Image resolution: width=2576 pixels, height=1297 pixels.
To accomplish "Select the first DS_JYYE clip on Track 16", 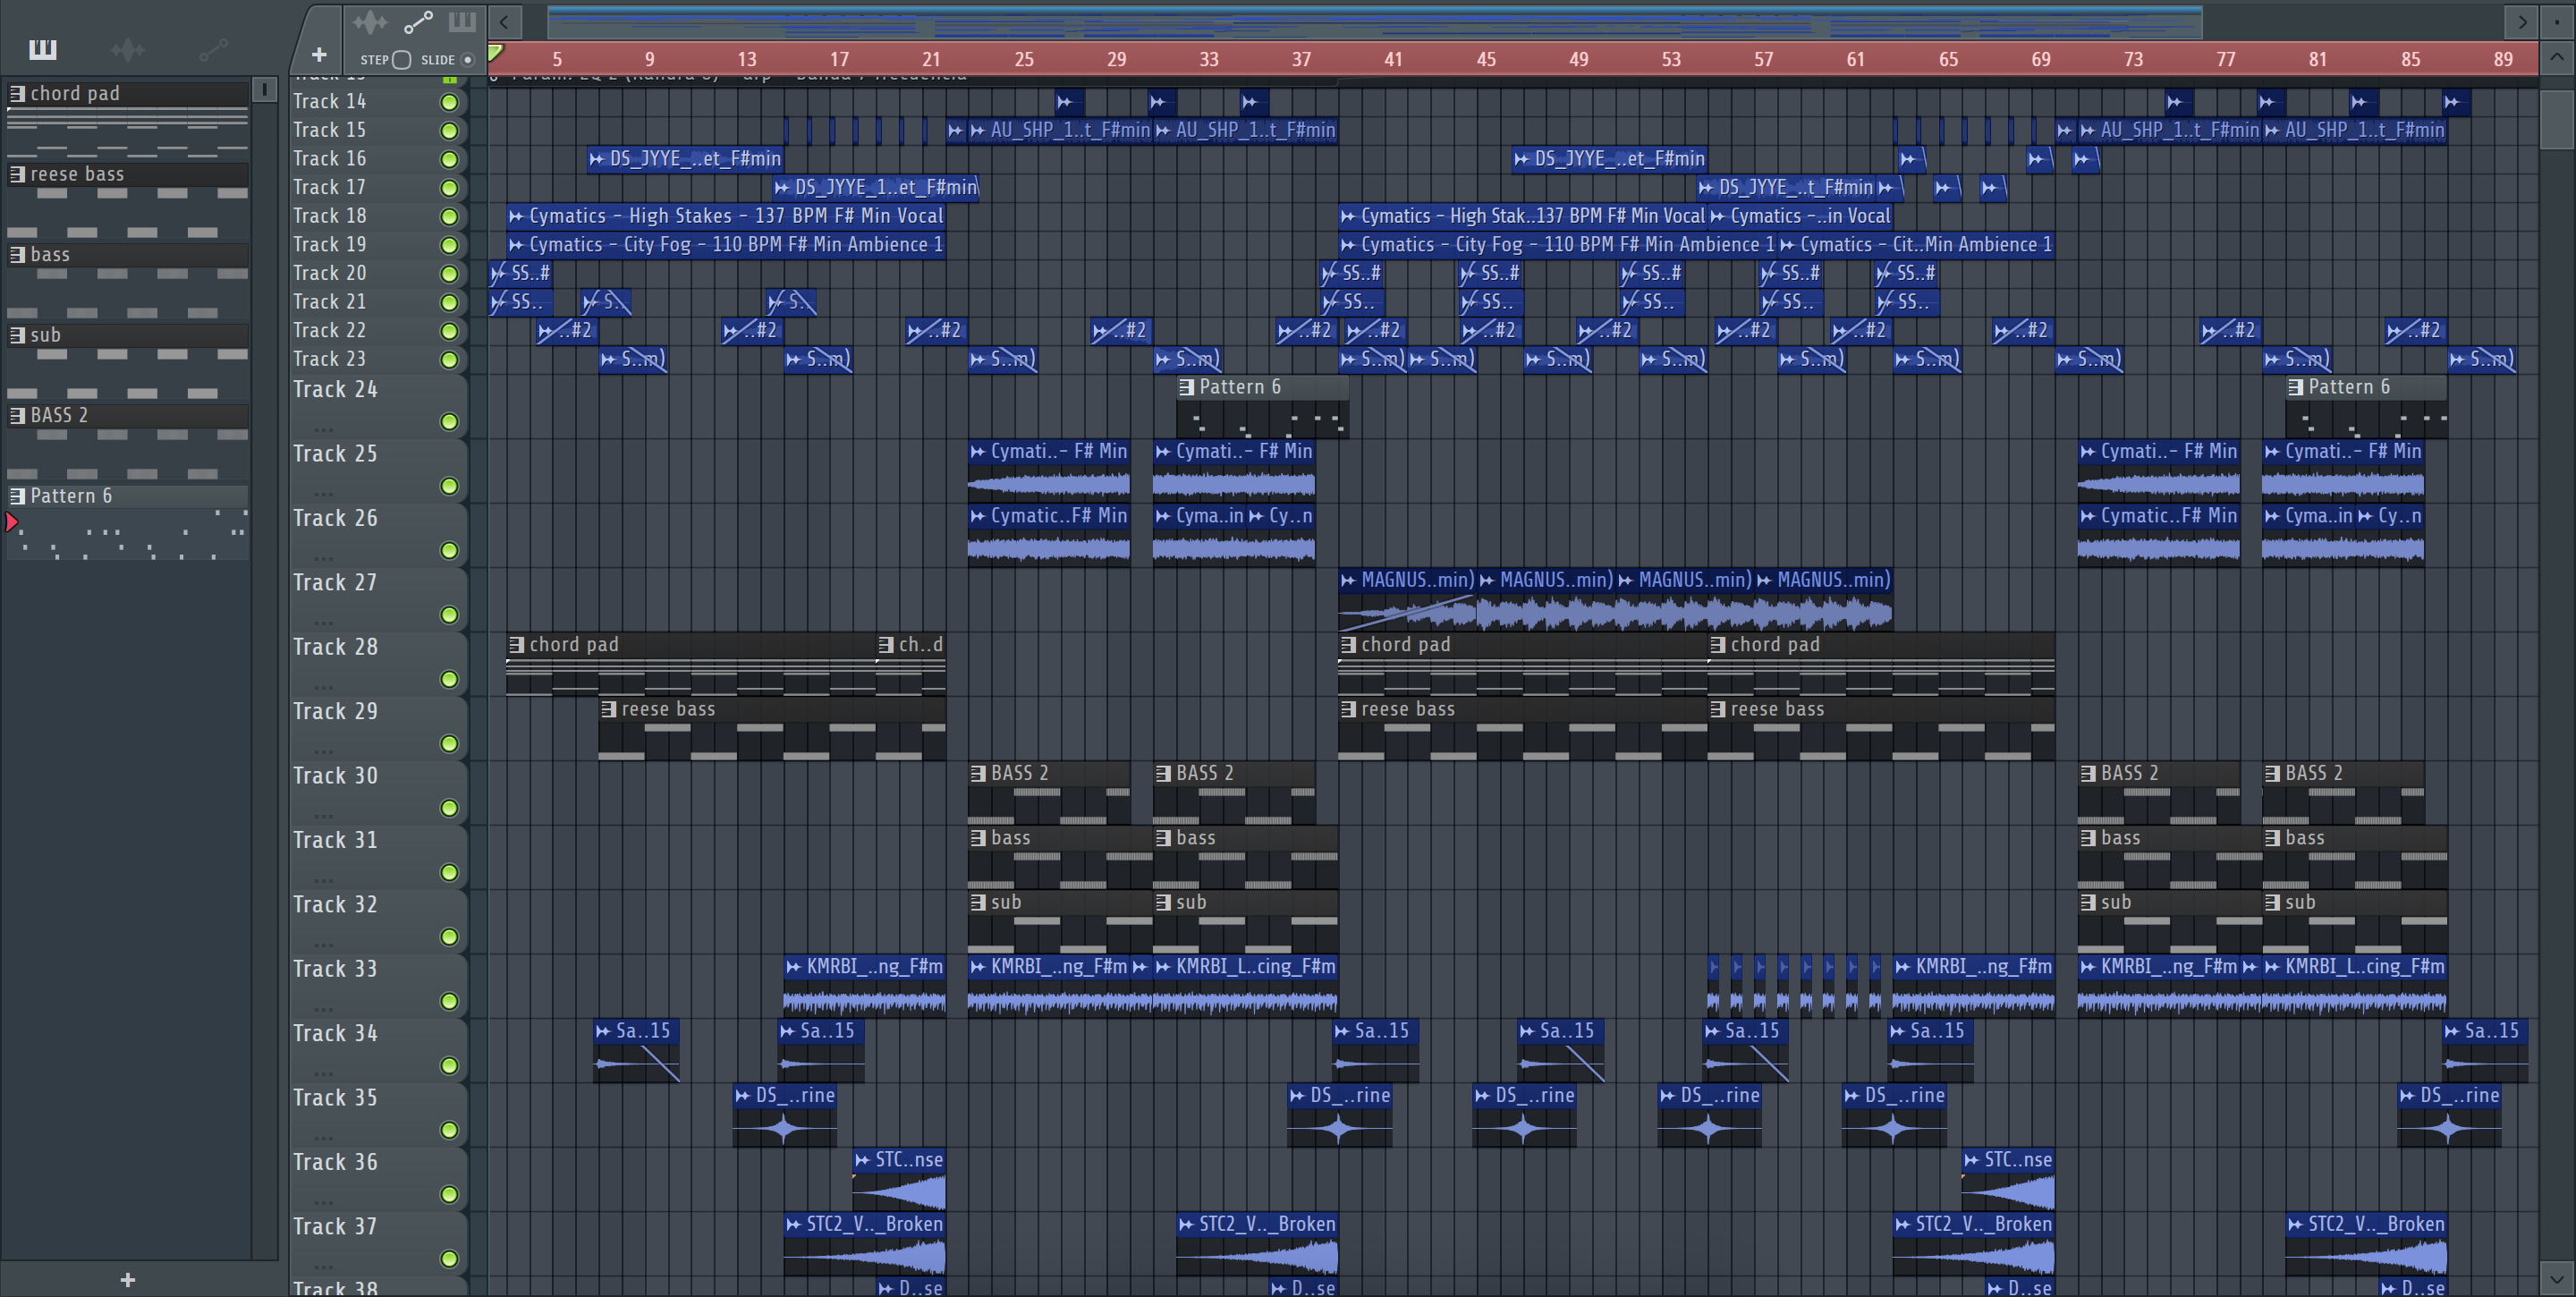I will click(685, 159).
